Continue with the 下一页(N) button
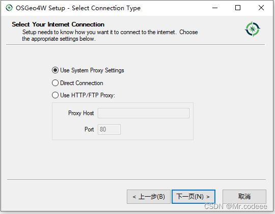This screenshot has height=214, width=275. (194, 197)
